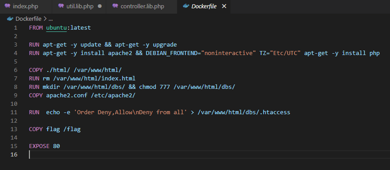Switch to the index.php tab
This screenshot has width=390, height=170.
click(x=26, y=6)
